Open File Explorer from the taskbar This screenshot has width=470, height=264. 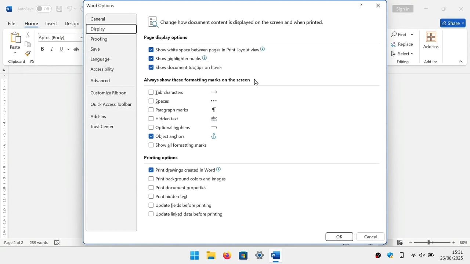[x=211, y=255]
